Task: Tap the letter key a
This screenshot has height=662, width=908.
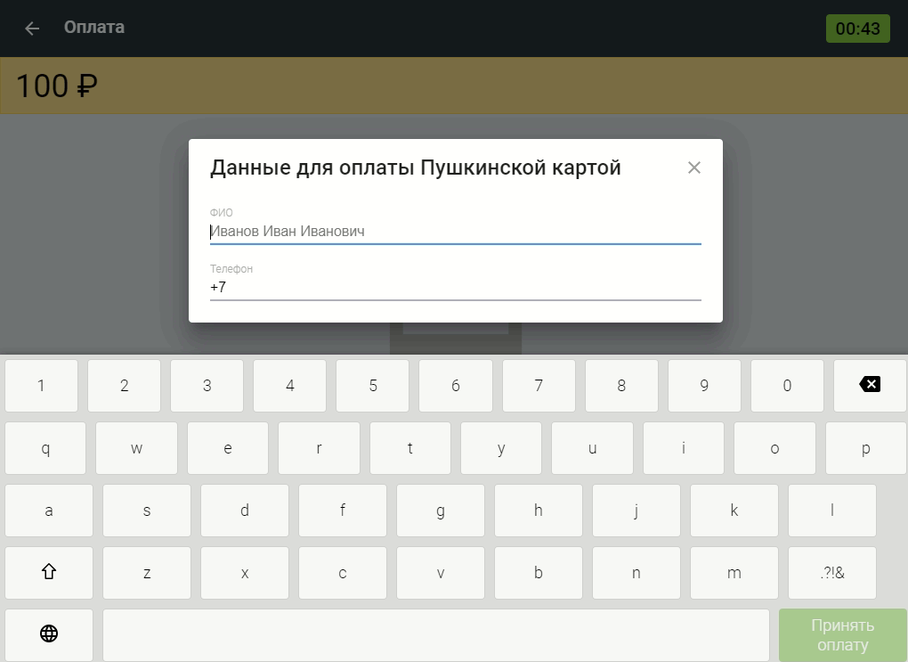Action: pos(49,511)
